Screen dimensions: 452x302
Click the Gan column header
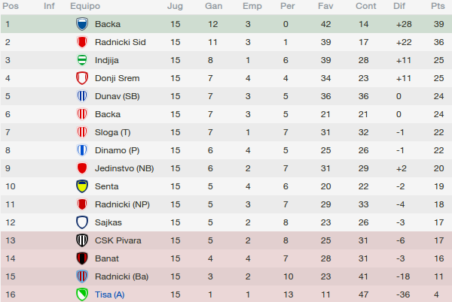coord(214,6)
